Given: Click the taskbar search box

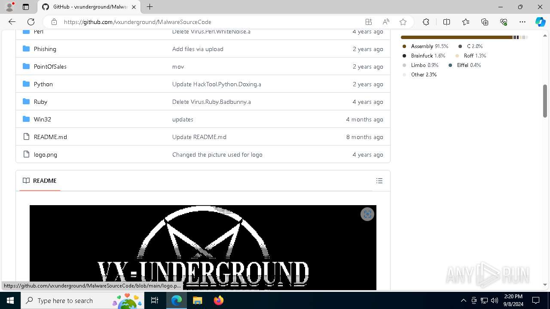Looking at the screenshot, I should 83,300.
